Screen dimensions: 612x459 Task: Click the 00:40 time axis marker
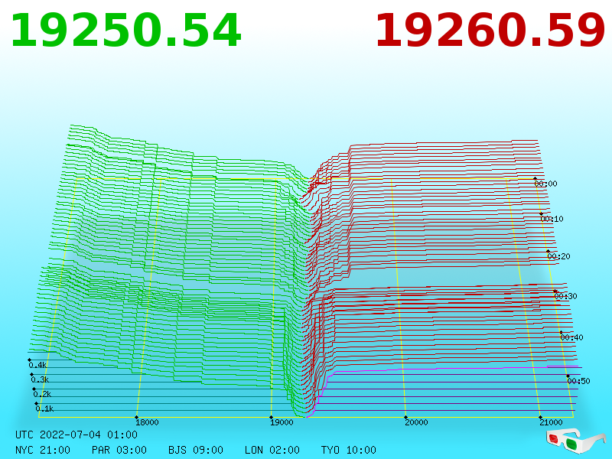[571, 337]
